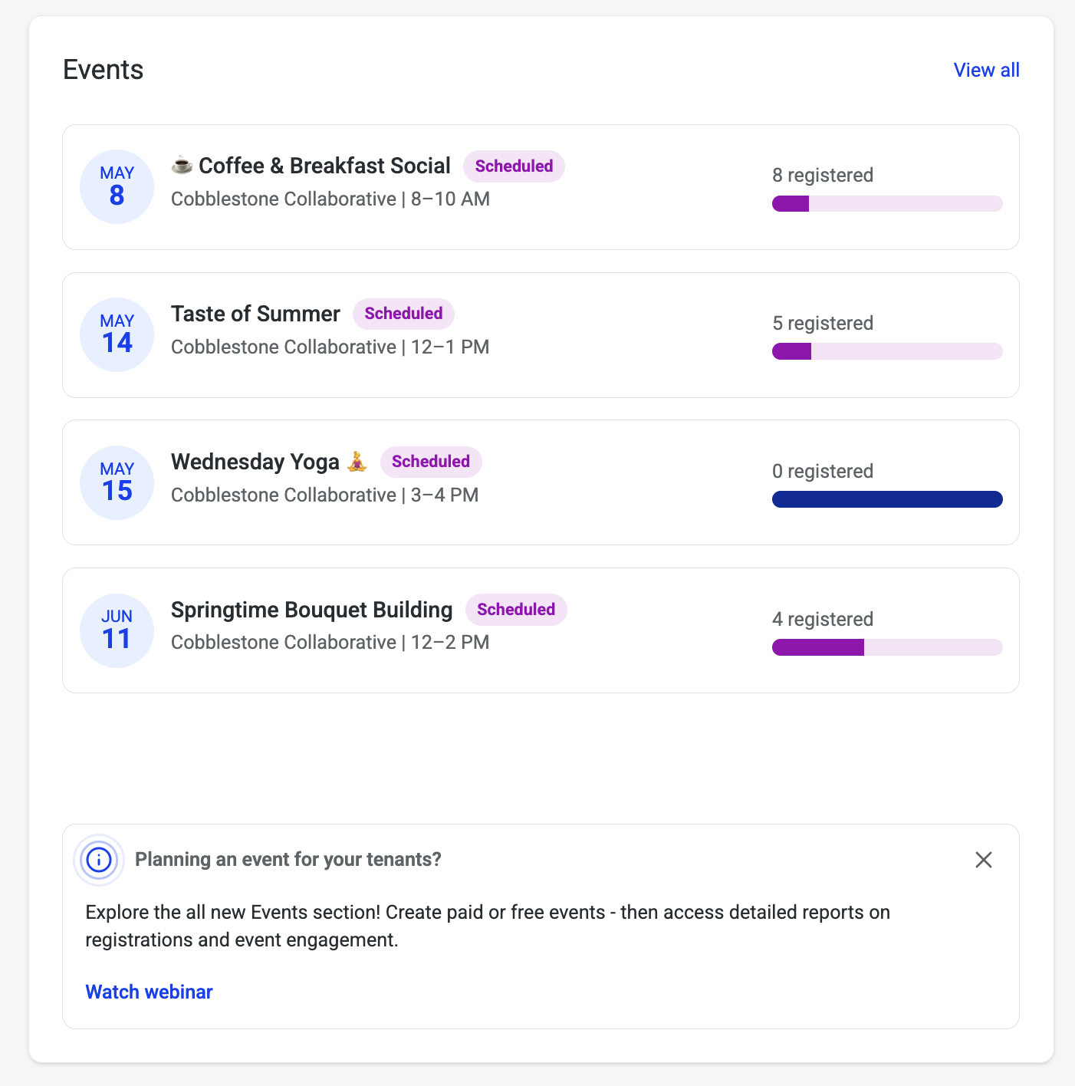1075x1086 pixels.
Task: Open the View all events link
Action: (986, 70)
